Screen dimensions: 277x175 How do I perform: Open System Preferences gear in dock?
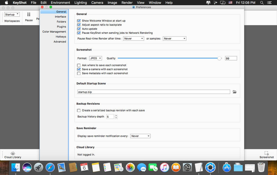(x=187, y=167)
